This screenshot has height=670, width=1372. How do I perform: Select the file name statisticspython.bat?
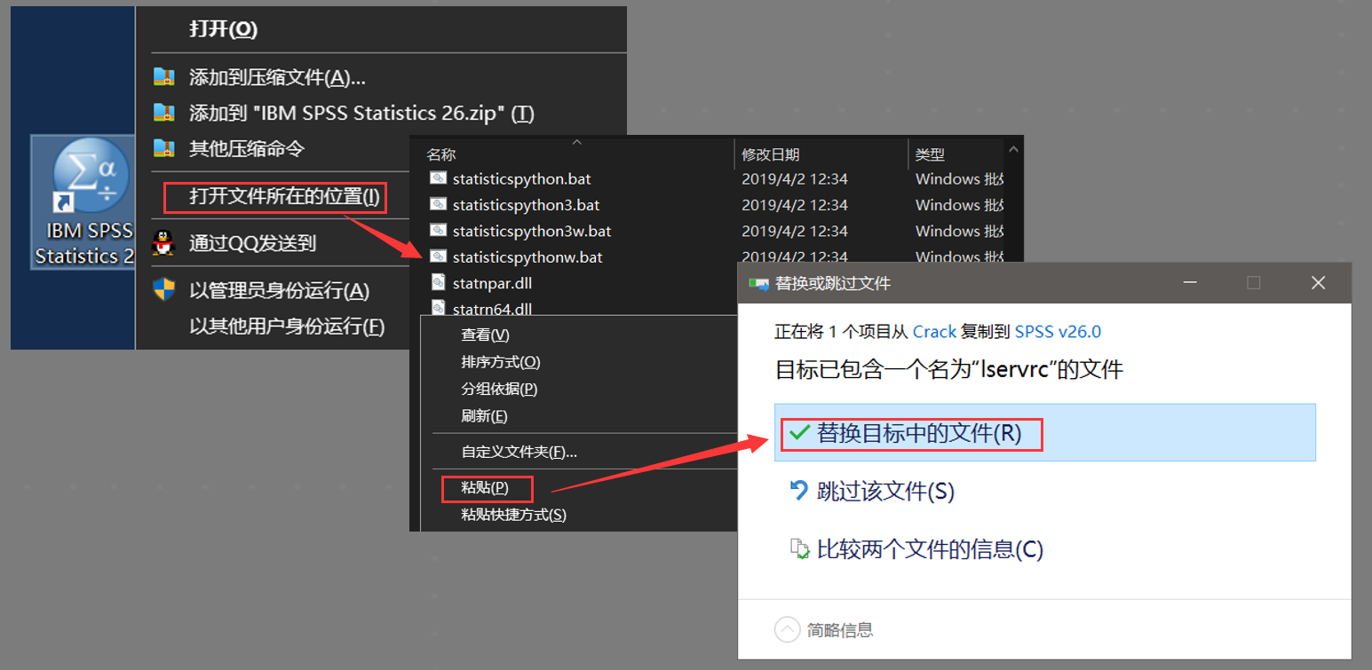pos(520,178)
